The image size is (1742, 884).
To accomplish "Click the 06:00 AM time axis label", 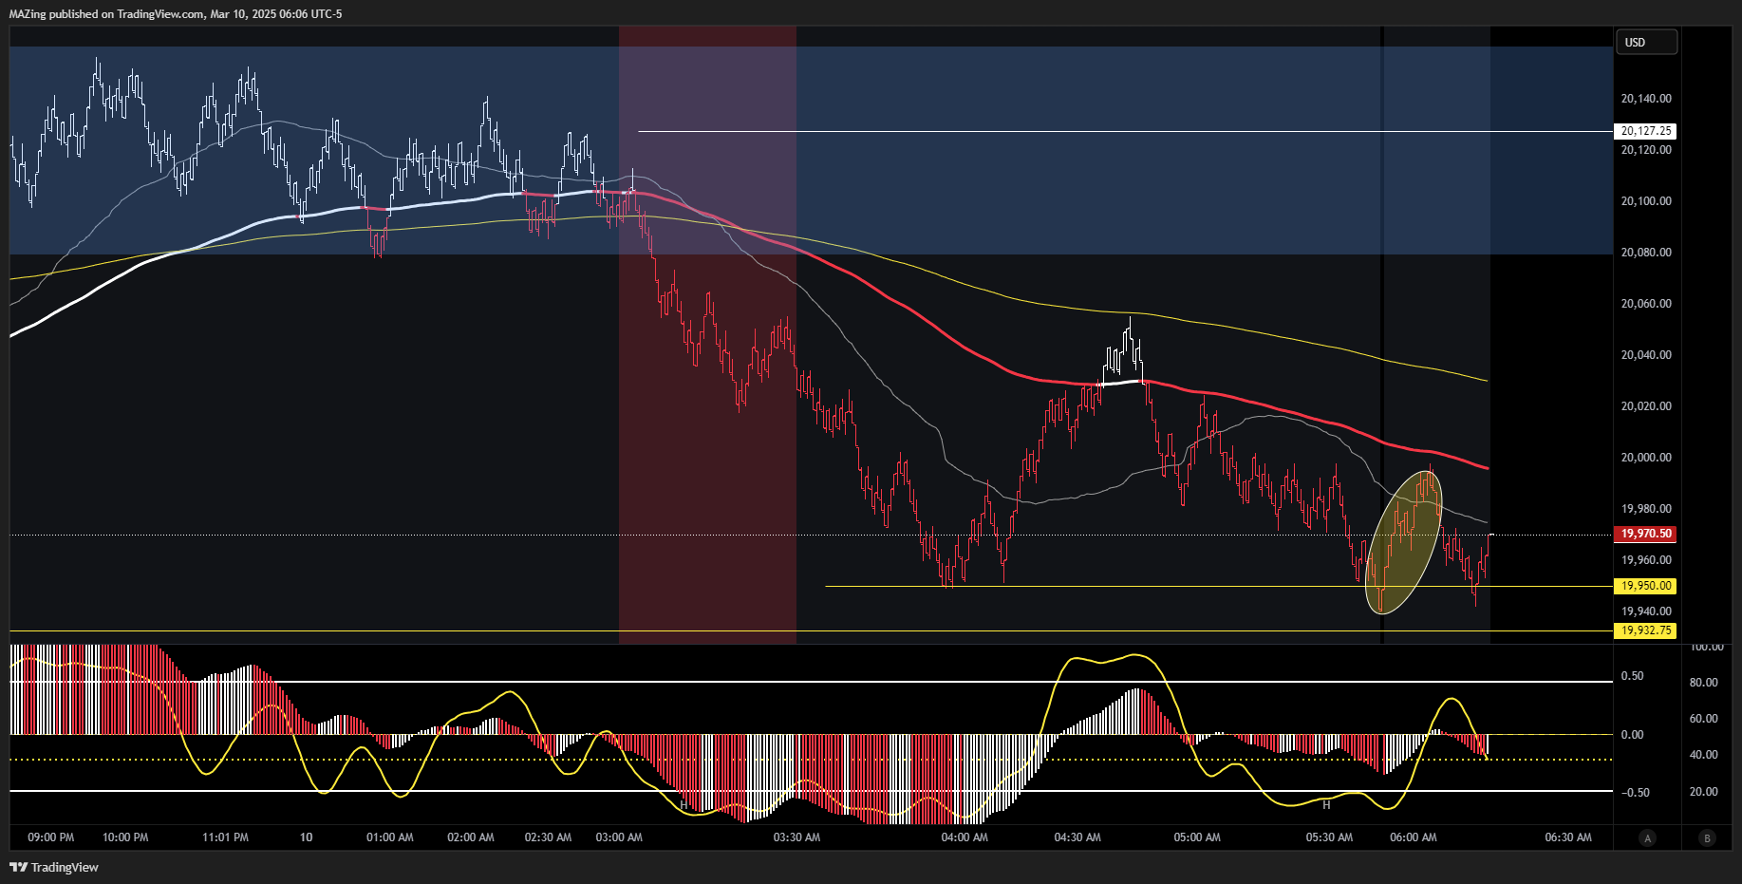I will [1414, 837].
